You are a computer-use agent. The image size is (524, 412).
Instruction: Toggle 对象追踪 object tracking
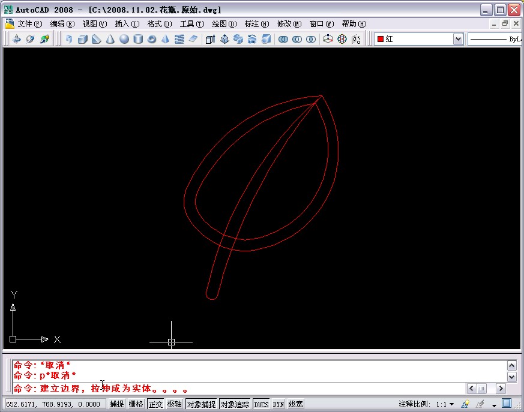235,404
